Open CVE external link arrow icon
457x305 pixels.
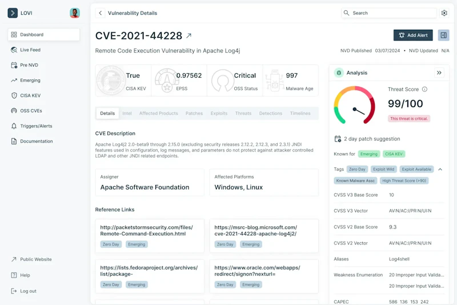(x=189, y=35)
